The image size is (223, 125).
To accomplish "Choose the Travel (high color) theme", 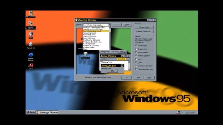I will coord(96,44).
